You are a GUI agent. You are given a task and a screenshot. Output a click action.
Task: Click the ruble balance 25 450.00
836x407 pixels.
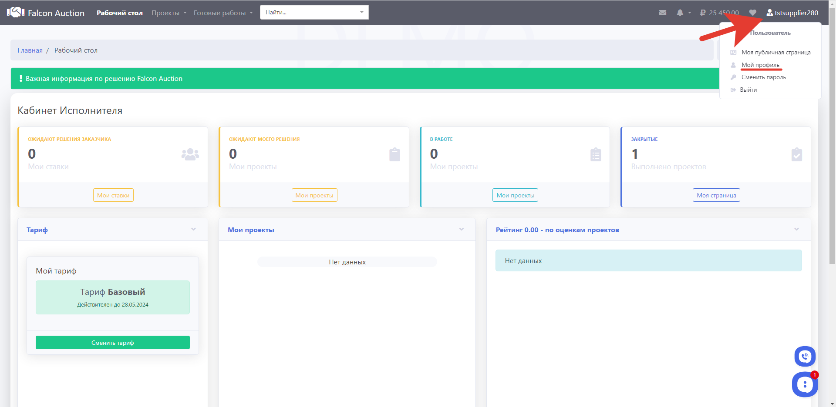click(x=719, y=13)
